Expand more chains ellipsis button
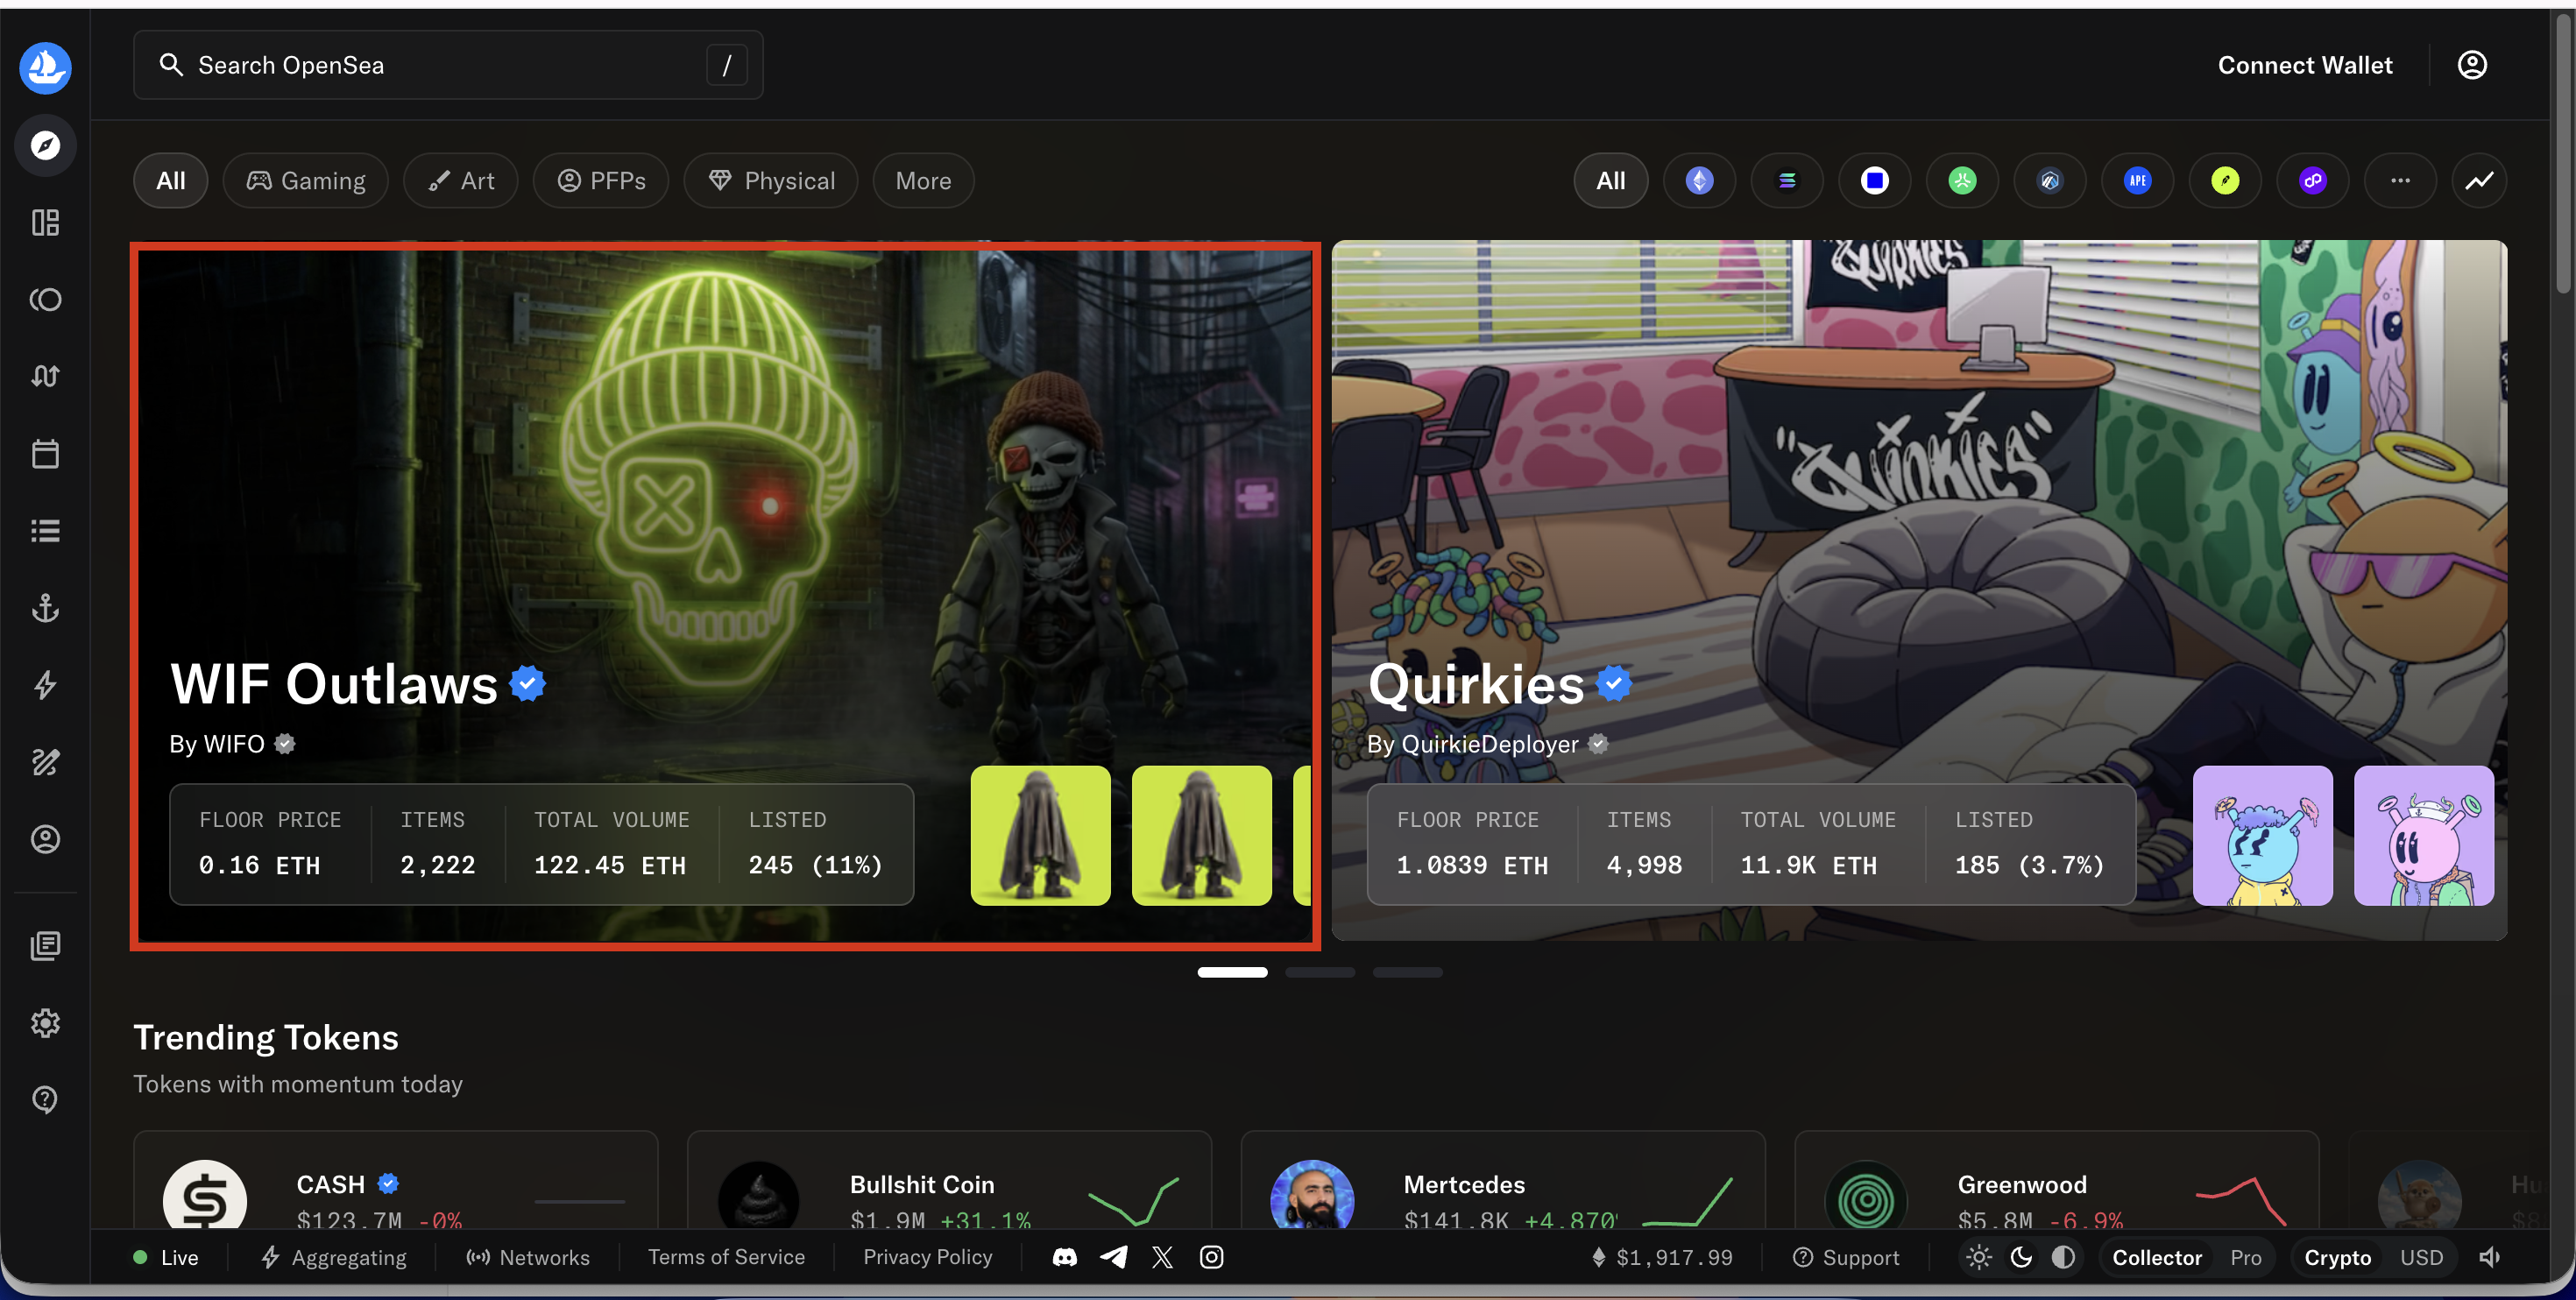Image resolution: width=2576 pixels, height=1300 pixels. click(2400, 181)
